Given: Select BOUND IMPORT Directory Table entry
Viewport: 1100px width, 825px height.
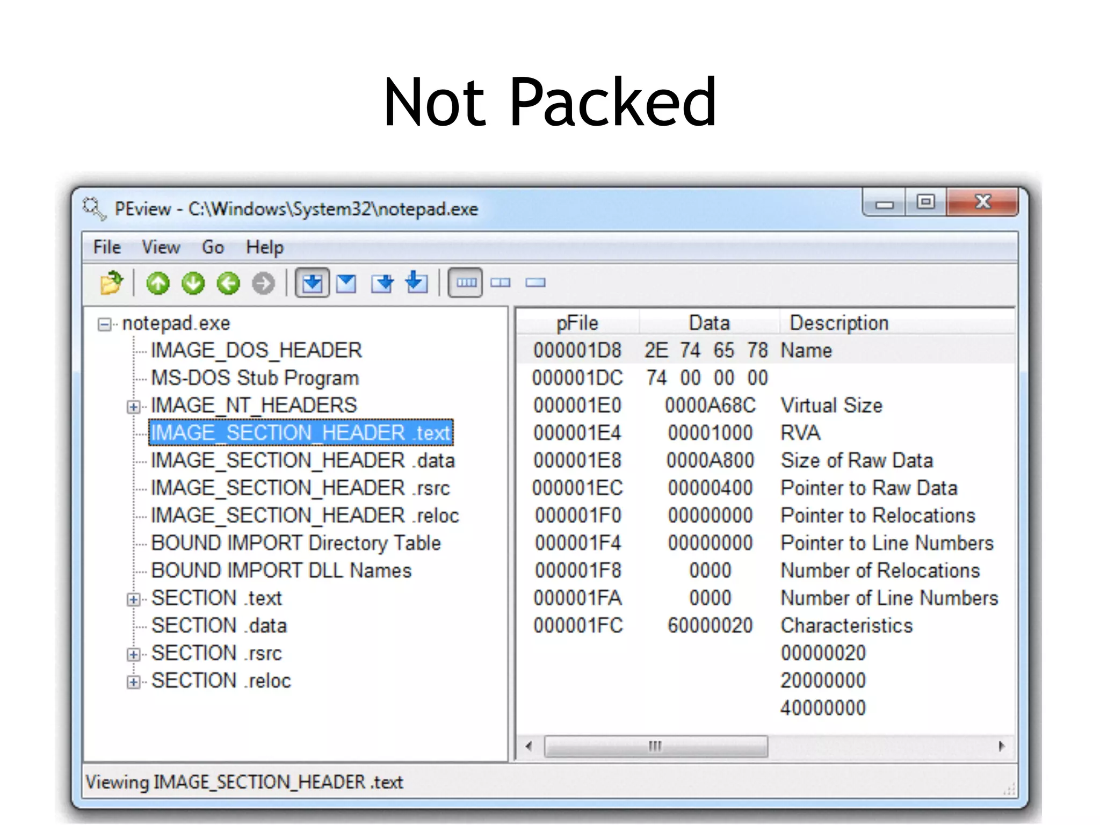Looking at the screenshot, I should tap(296, 543).
